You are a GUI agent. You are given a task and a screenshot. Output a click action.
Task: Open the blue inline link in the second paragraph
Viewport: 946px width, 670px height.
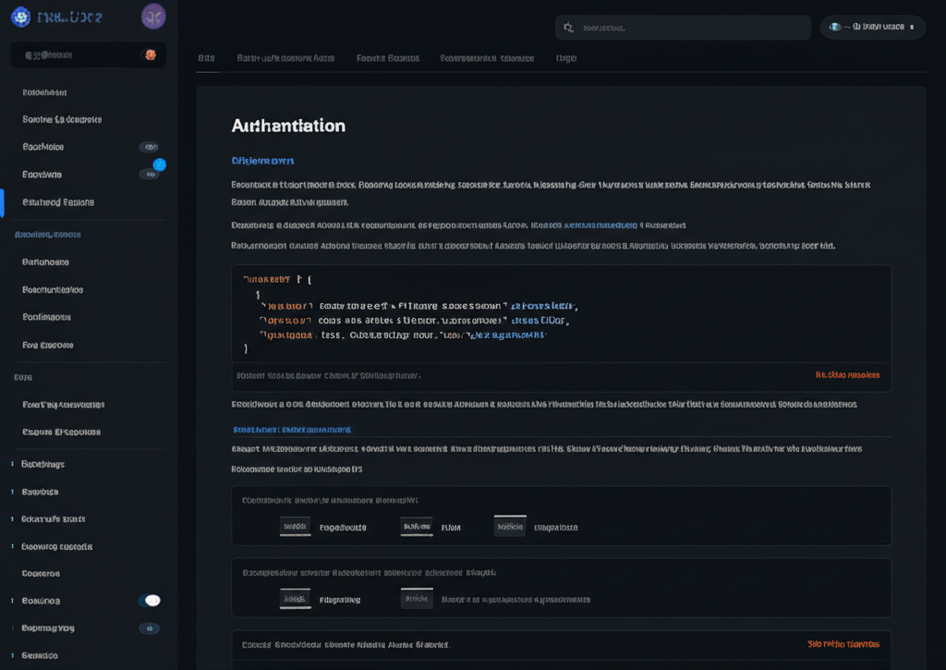click(600, 225)
